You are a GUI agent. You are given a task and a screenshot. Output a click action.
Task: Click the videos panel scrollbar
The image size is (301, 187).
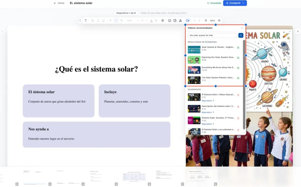(x=244, y=84)
